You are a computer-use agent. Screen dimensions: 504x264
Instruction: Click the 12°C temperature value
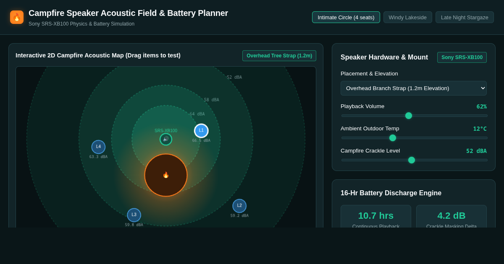pyautogui.click(x=480, y=129)
